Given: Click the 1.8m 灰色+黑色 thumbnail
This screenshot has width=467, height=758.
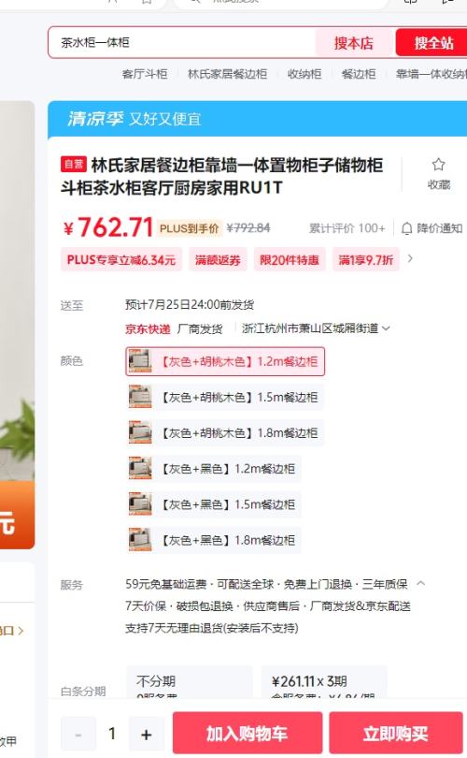Looking at the screenshot, I should tap(140, 540).
